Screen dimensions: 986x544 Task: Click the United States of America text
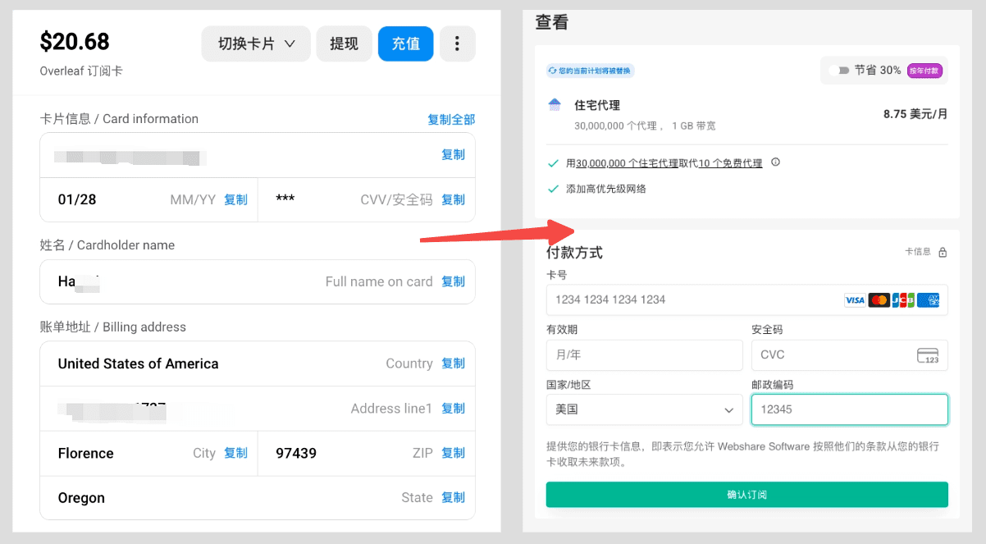pos(139,363)
